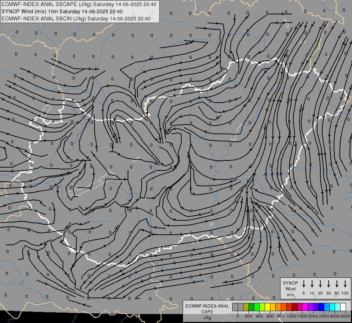Click the '200' label on the CAPE scale

tap(248, 316)
